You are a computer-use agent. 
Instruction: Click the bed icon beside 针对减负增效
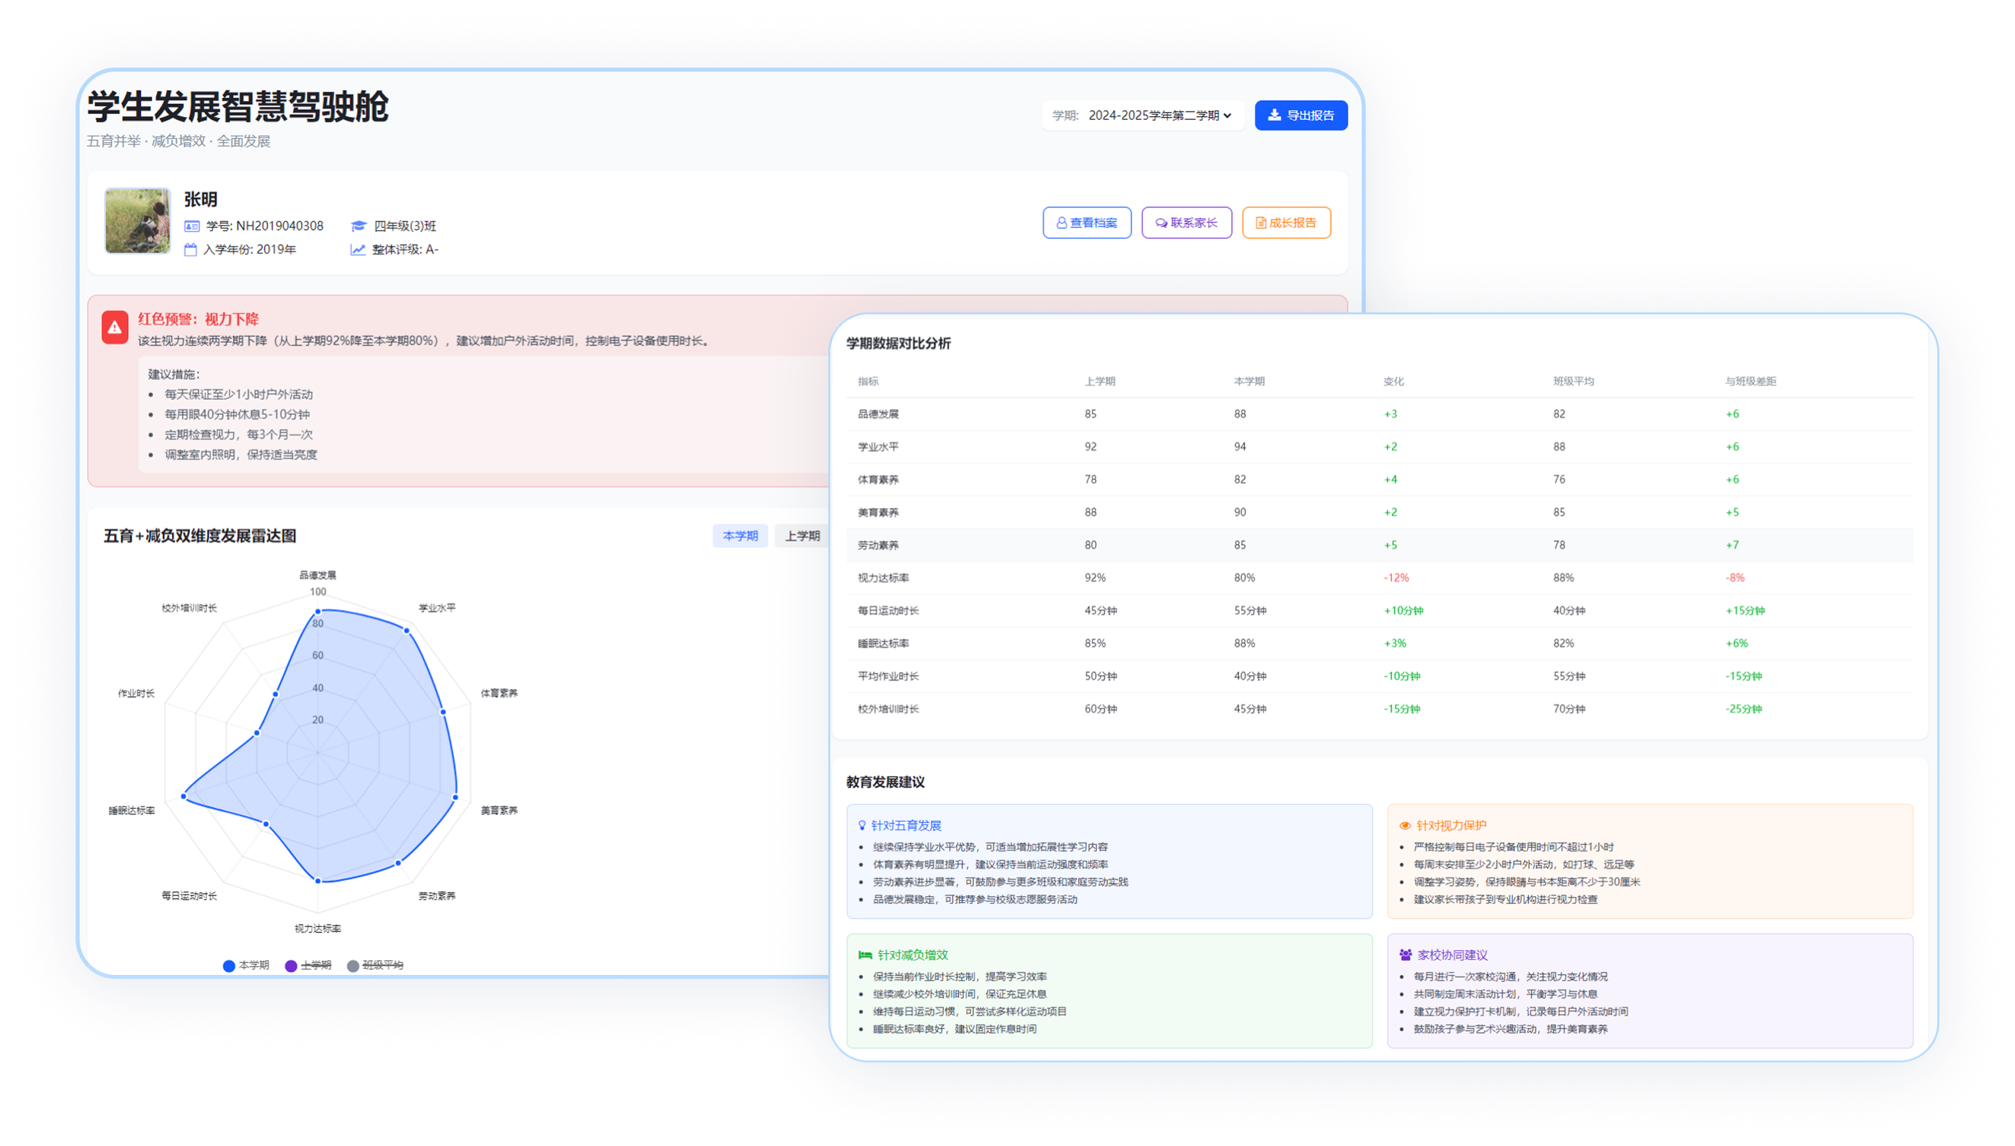click(865, 955)
